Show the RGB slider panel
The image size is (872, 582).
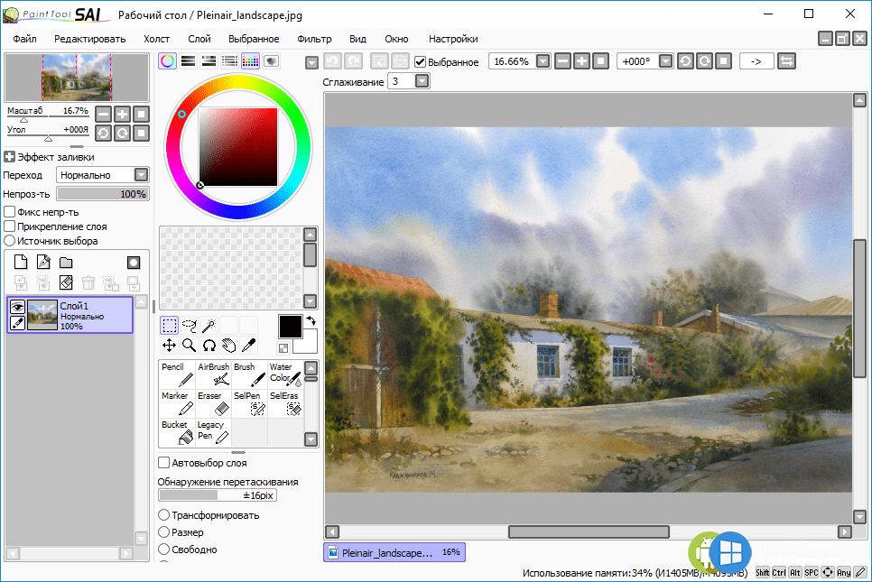coord(189,61)
